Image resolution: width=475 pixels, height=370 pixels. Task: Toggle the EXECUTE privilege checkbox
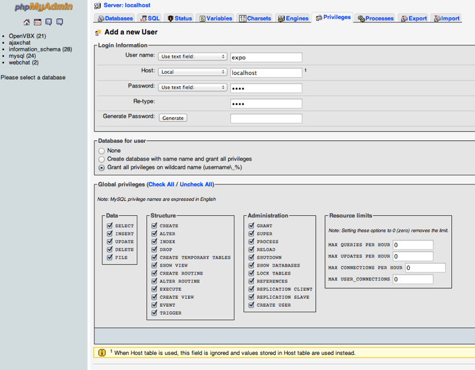[154, 289]
